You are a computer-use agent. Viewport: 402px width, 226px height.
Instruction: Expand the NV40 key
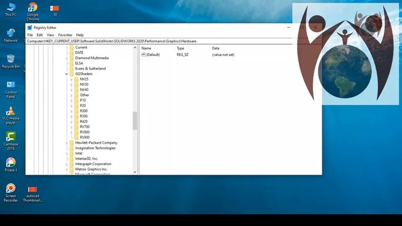71,90
